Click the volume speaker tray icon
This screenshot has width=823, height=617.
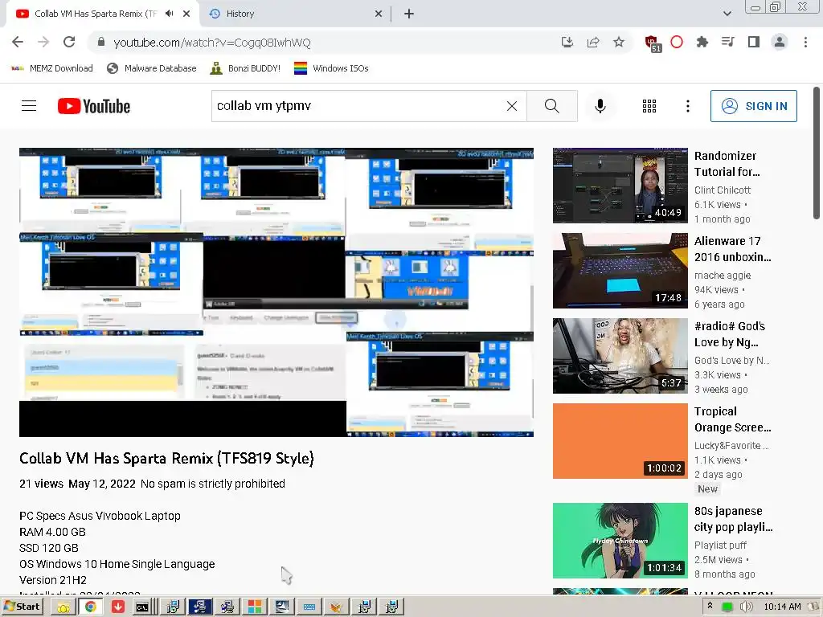point(746,607)
